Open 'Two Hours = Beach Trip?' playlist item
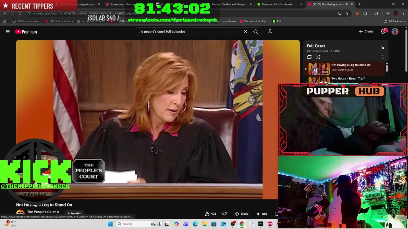The width and height of the screenshot is (408, 229). [x=348, y=79]
